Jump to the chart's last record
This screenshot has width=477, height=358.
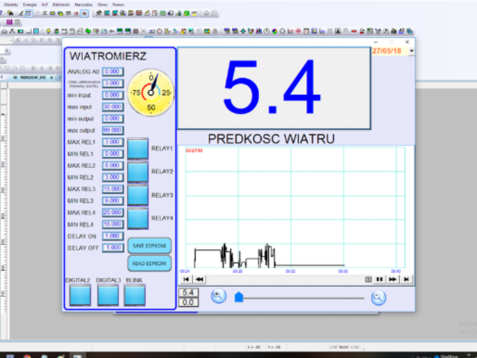coord(406,279)
